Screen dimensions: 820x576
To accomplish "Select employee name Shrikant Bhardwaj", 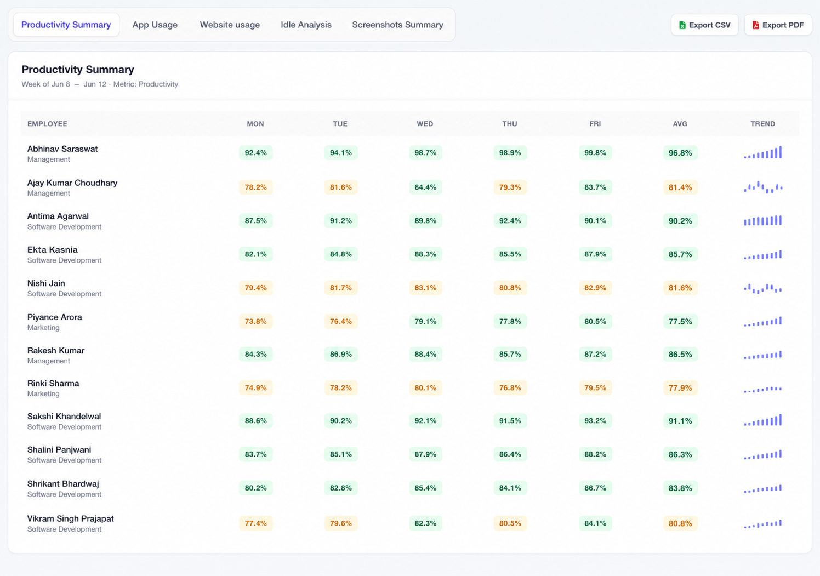I will pos(63,484).
